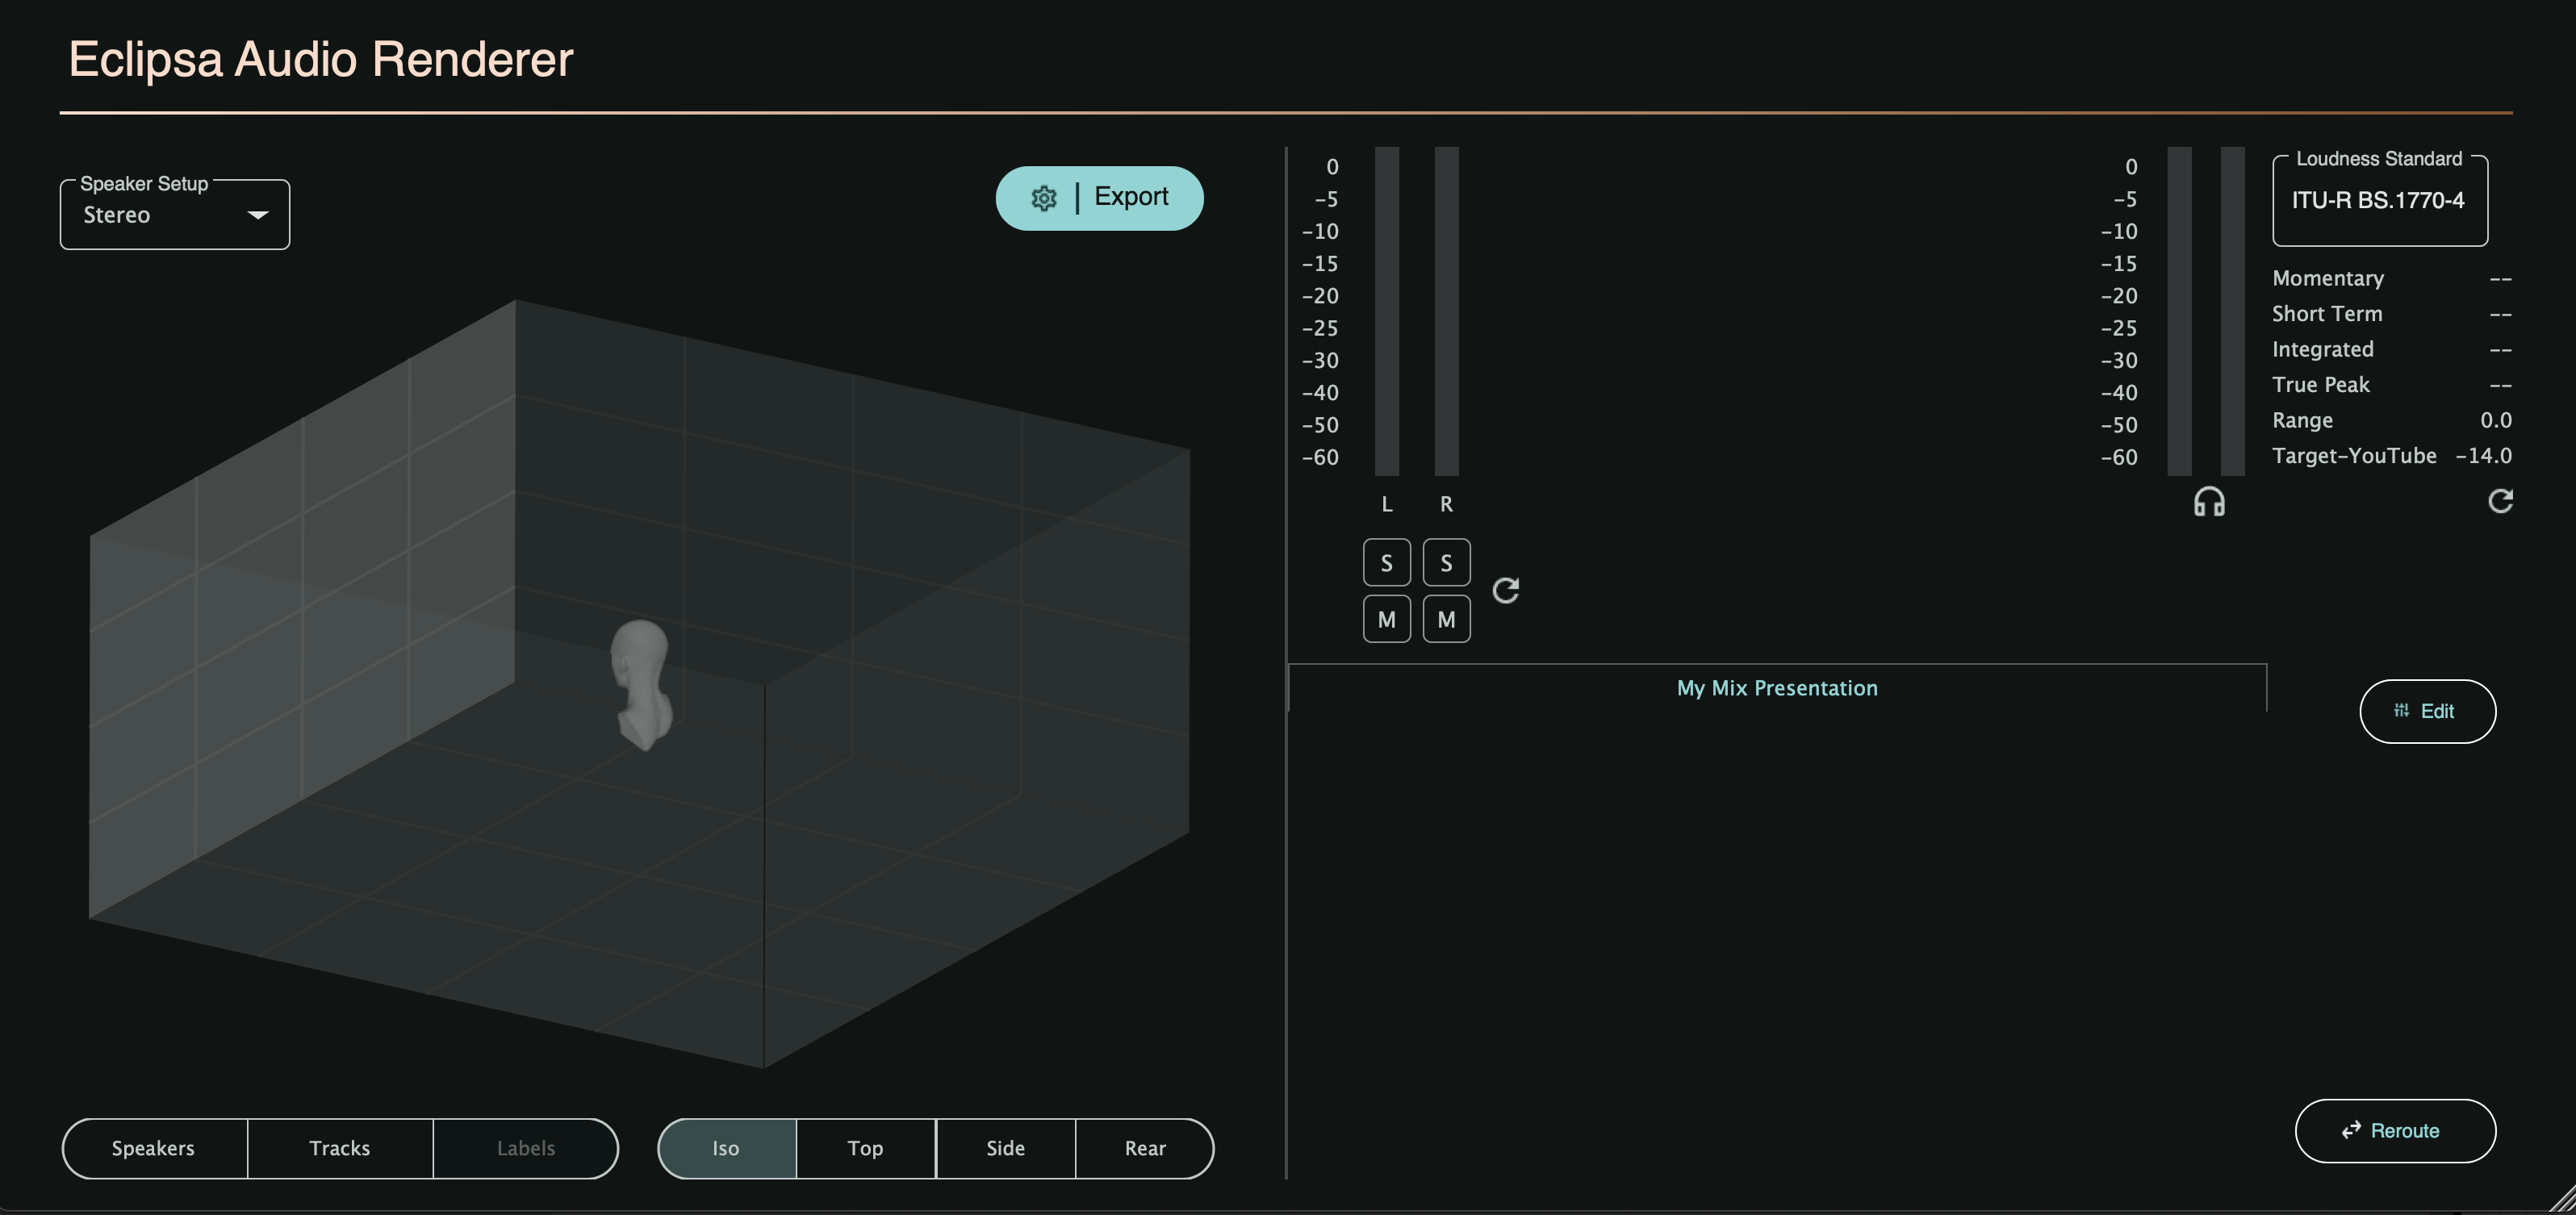The width and height of the screenshot is (2576, 1215).
Task: Click the headphones binaural monitoring icon
Action: (2208, 502)
